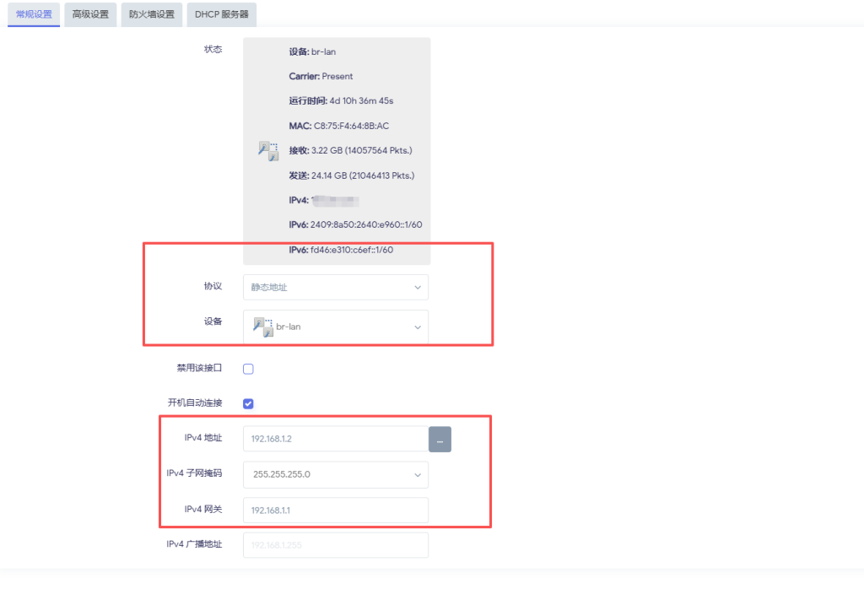Screen dimensions: 864x589
Task: Click the IPv4 广播地址 input field
Action: point(335,544)
